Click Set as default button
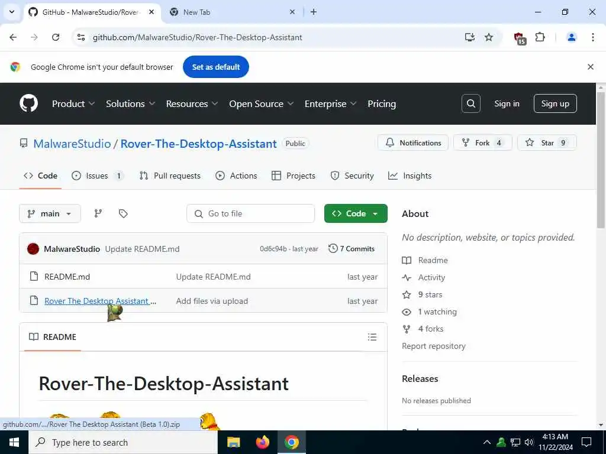Screen dimensions: 606x454 coord(216,67)
